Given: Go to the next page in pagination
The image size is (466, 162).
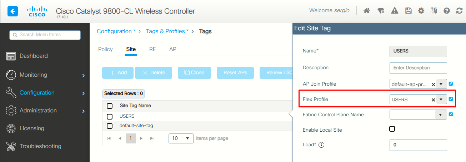Looking at the screenshot, I should click(x=141, y=138).
